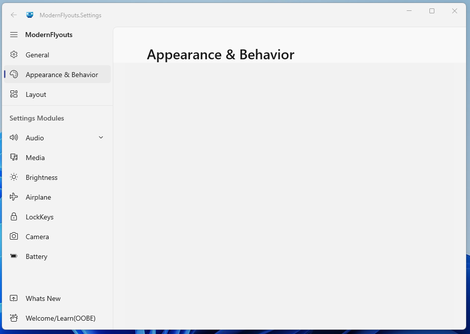This screenshot has width=470, height=334.
Task: Open the Media module settings
Action: point(57,158)
